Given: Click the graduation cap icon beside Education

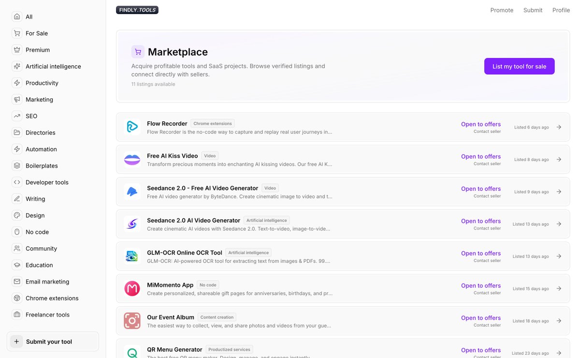Looking at the screenshot, I should pos(17,265).
